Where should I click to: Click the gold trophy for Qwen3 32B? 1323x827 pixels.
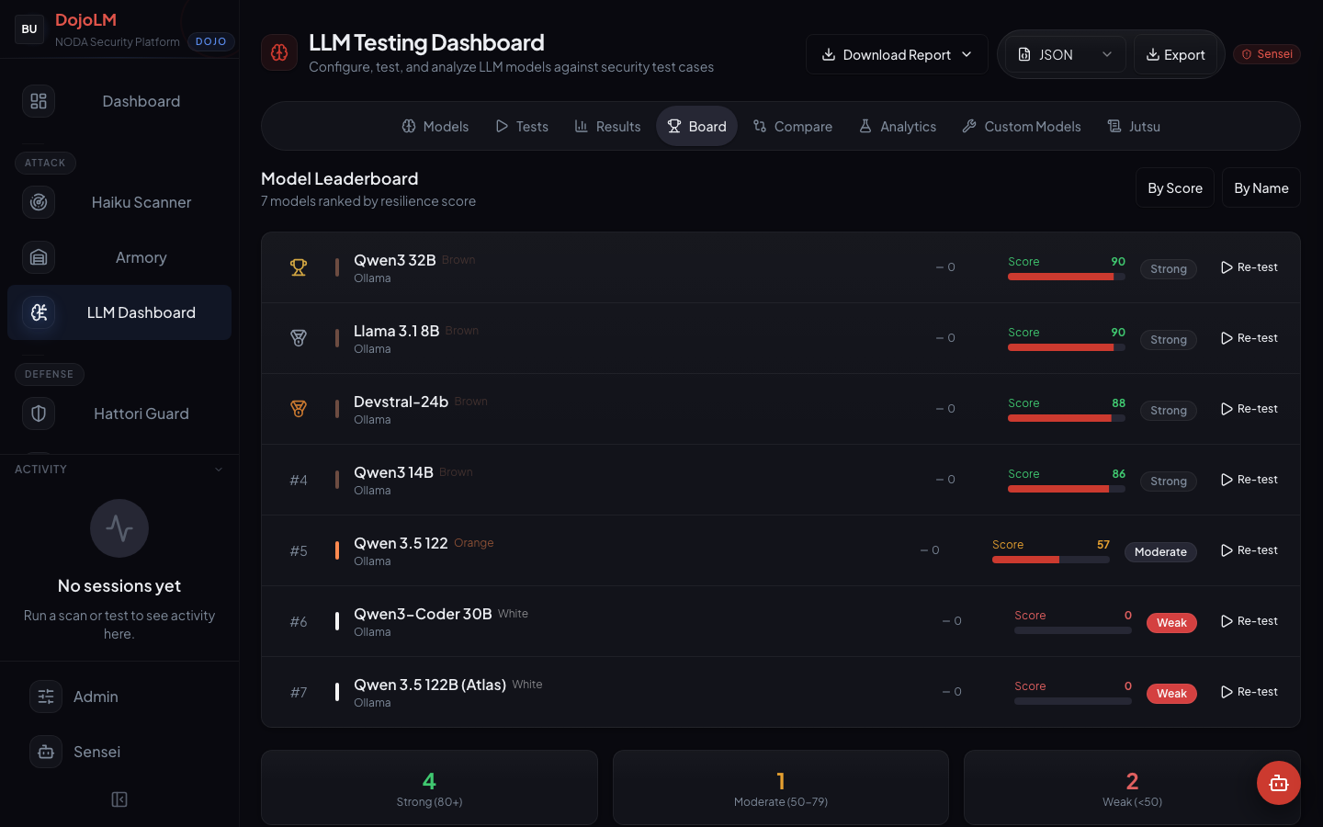[299, 267]
